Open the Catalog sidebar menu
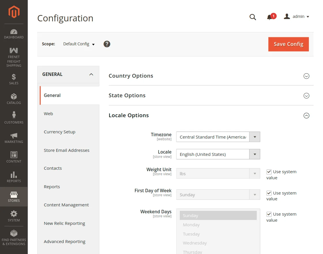This screenshot has height=254, width=323. [14, 98]
